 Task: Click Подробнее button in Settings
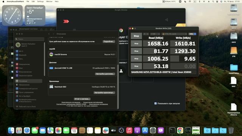pyautogui.click(x=109, y=42)
